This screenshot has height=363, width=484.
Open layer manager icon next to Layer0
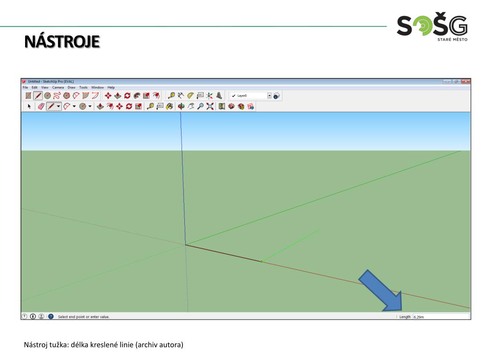(x=277, y=95)
